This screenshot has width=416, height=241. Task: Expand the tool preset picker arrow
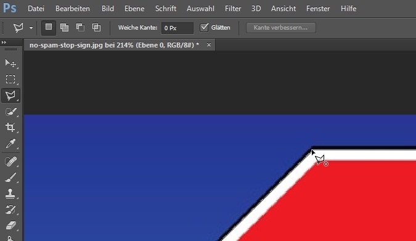point(31,28)
